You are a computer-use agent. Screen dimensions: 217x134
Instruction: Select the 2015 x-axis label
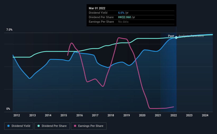pyautogui.click(x=64, y=115)
